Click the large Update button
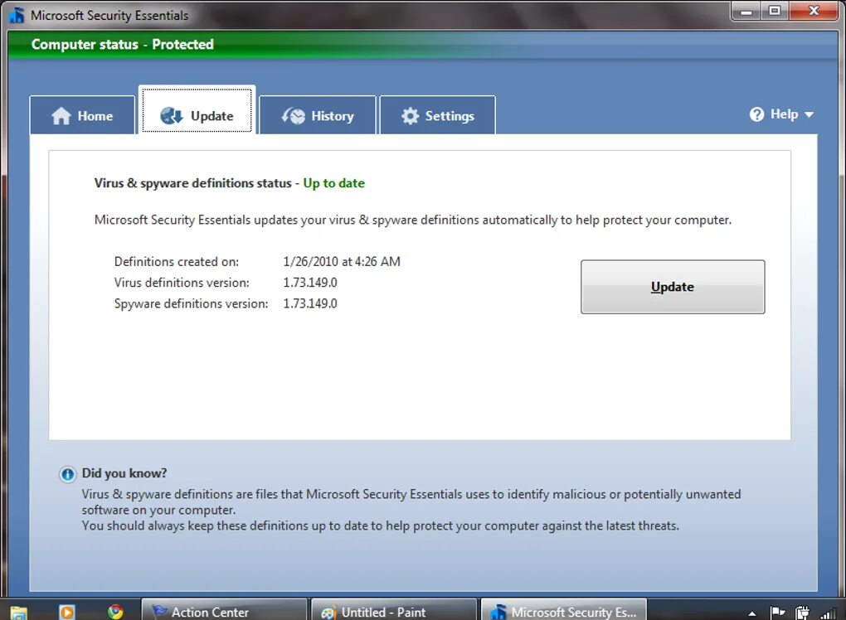Image resolution: width=846 pixels, height=620 pixels. (673, 287)
